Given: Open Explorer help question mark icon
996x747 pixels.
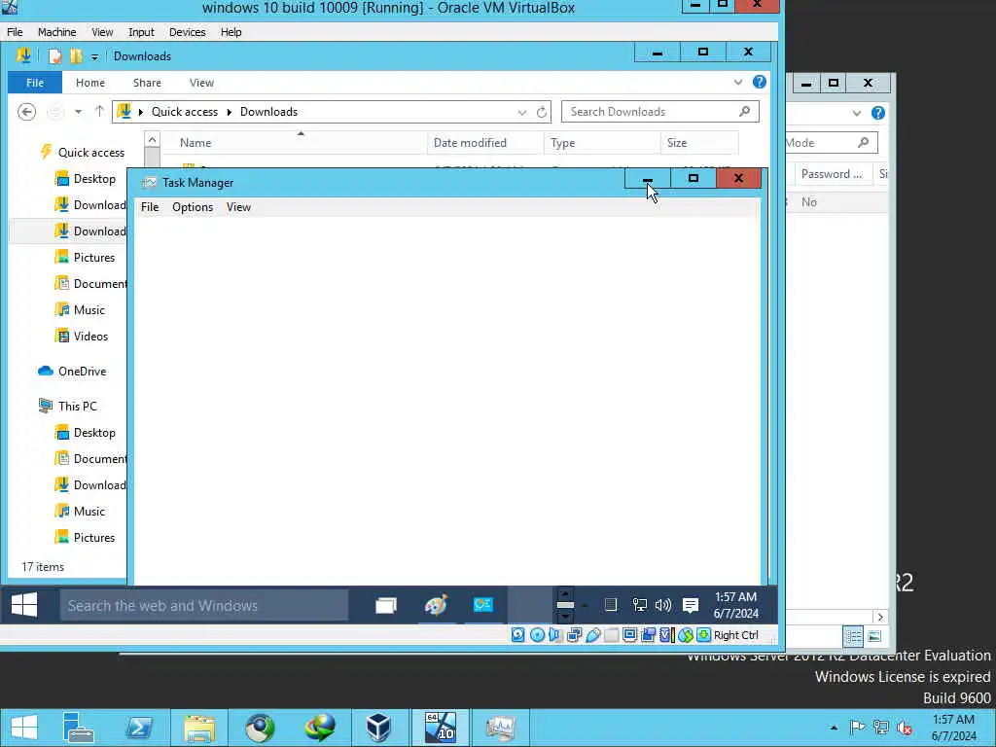Looking at the screenshot, I should pyautogui.click(x=759, y=82).
